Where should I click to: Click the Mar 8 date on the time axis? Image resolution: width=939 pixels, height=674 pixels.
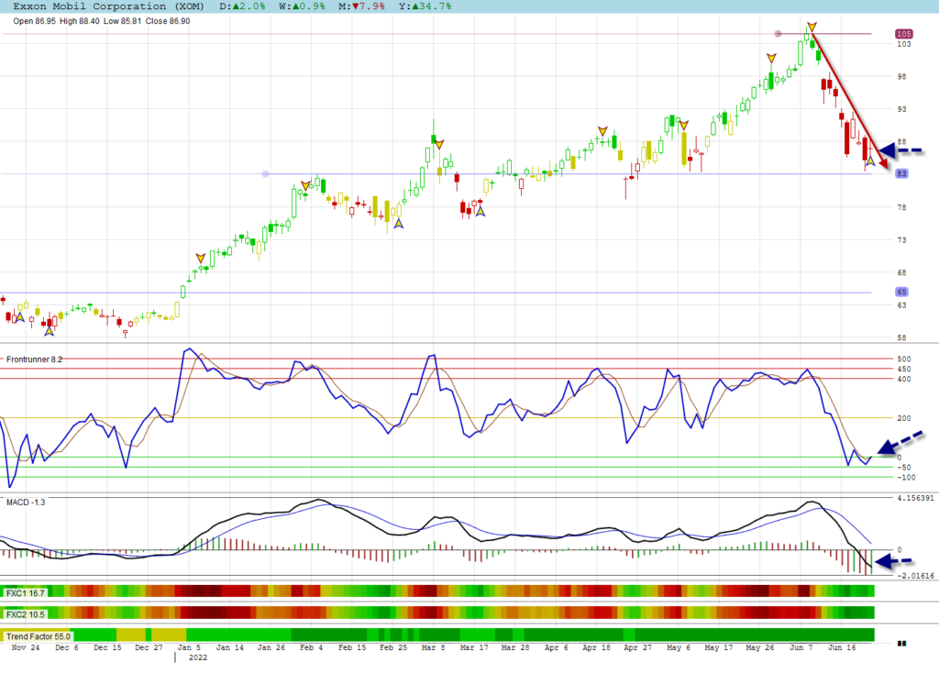click(x=433, y=647)
